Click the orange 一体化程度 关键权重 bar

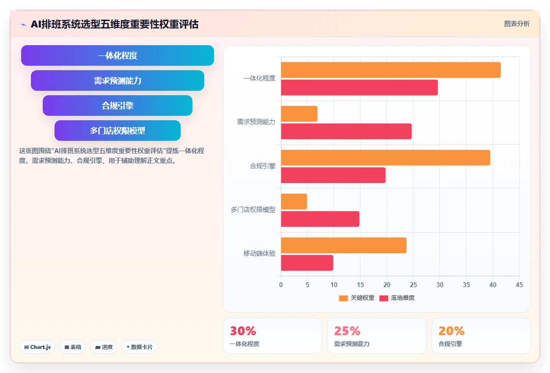coord(391,70)
